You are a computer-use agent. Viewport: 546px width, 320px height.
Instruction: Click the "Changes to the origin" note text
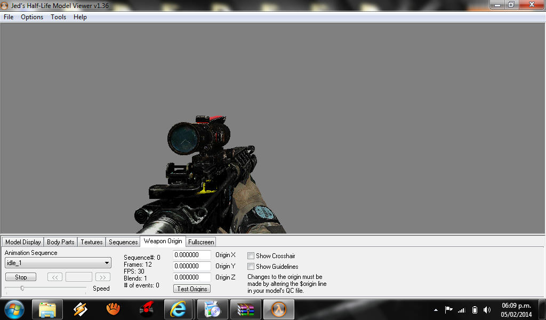(x=287, y=284)
